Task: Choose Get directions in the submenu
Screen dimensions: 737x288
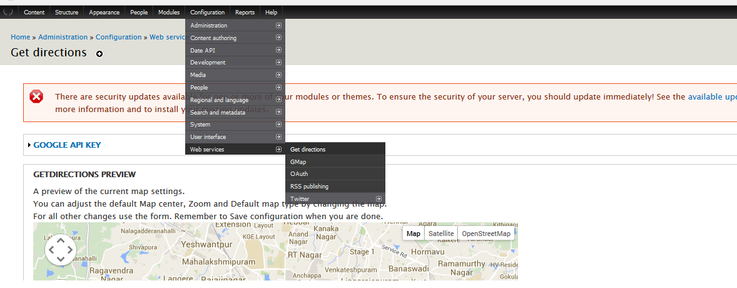Action: 335,149
